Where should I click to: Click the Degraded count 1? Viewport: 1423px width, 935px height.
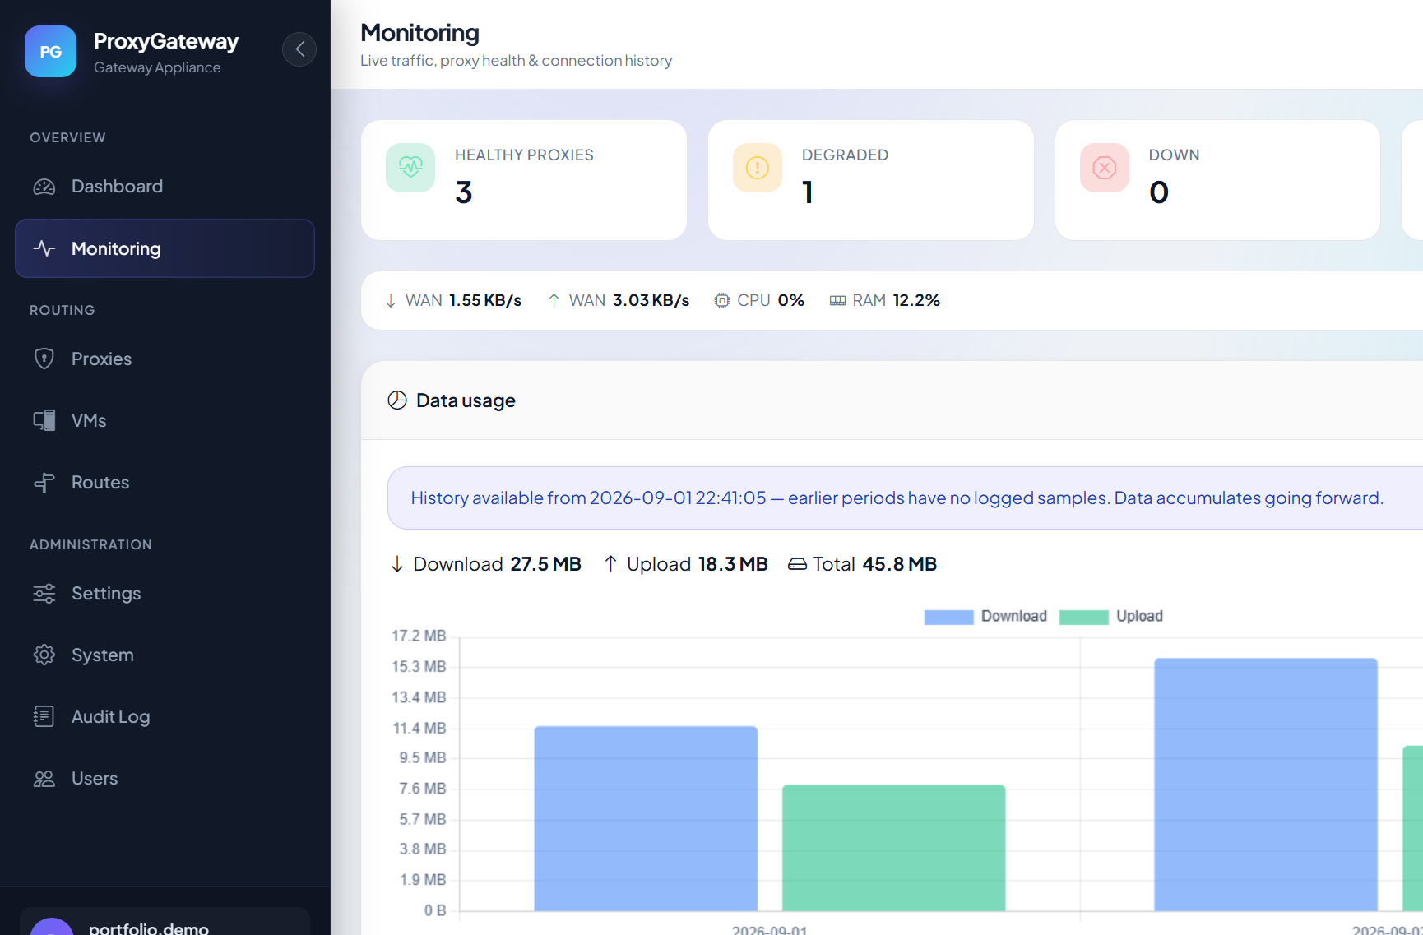(808, 193)
